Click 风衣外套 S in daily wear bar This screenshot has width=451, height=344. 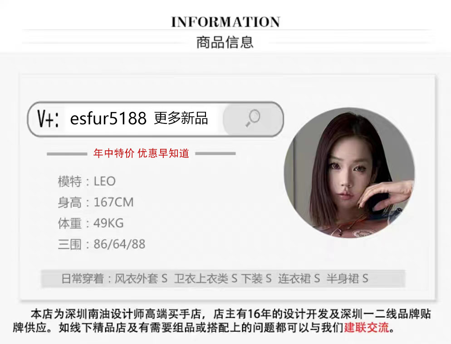141,278
